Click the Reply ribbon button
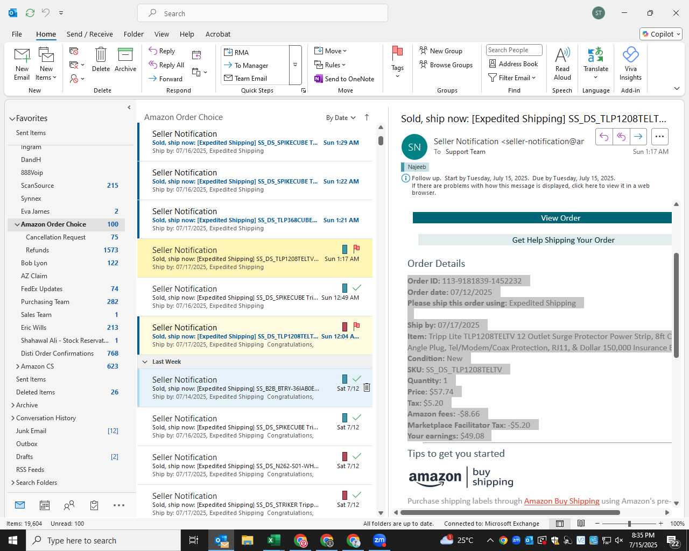The height and width of the screenshot is (551, 689). tap(162, 51)
